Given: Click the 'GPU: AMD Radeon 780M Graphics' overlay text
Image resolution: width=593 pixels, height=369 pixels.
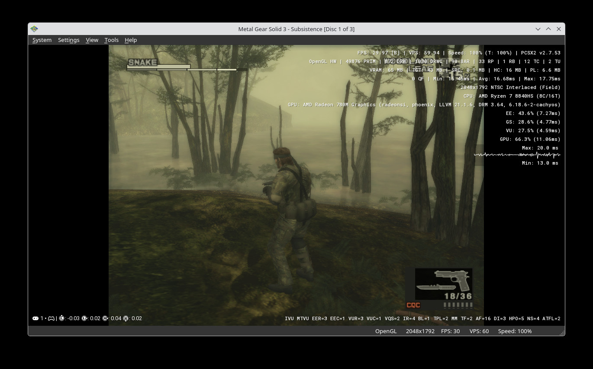Looking at the screenshot, I should click(424, 105).
